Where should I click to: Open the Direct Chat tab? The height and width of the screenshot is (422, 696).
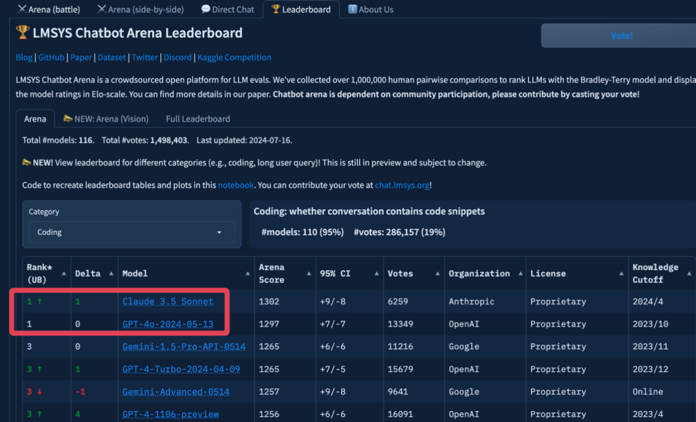tap(227, 9)
